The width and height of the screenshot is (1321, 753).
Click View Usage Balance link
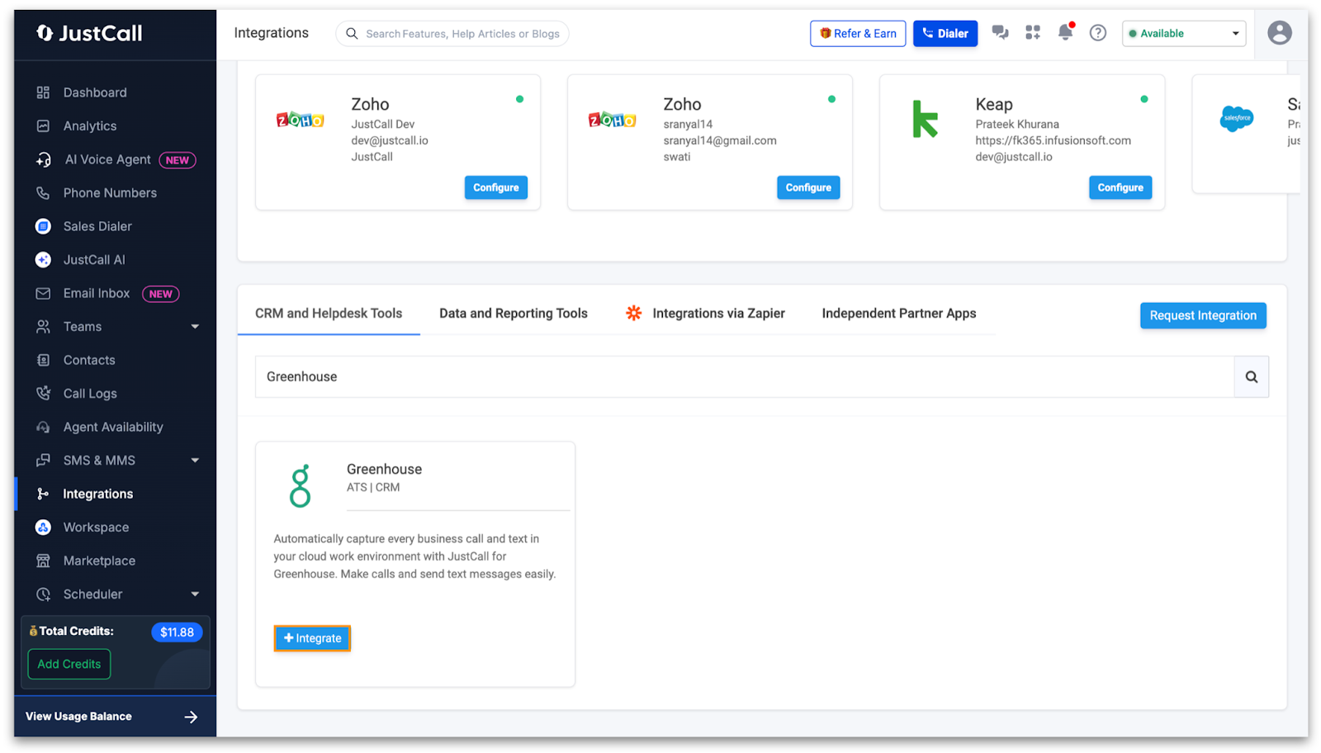pos(78,717)
